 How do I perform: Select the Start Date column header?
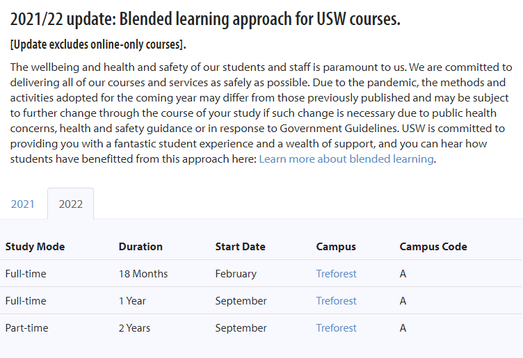[x=240, y=247]
